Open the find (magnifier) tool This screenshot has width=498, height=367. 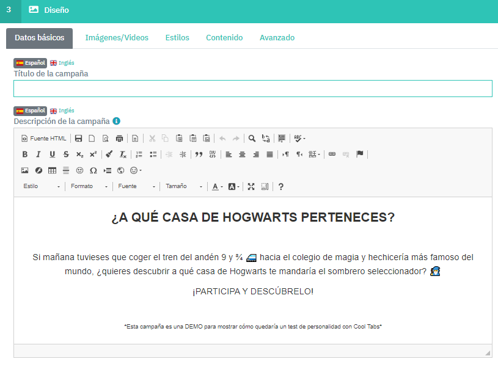pyautogui.click(x=252, y=139)
